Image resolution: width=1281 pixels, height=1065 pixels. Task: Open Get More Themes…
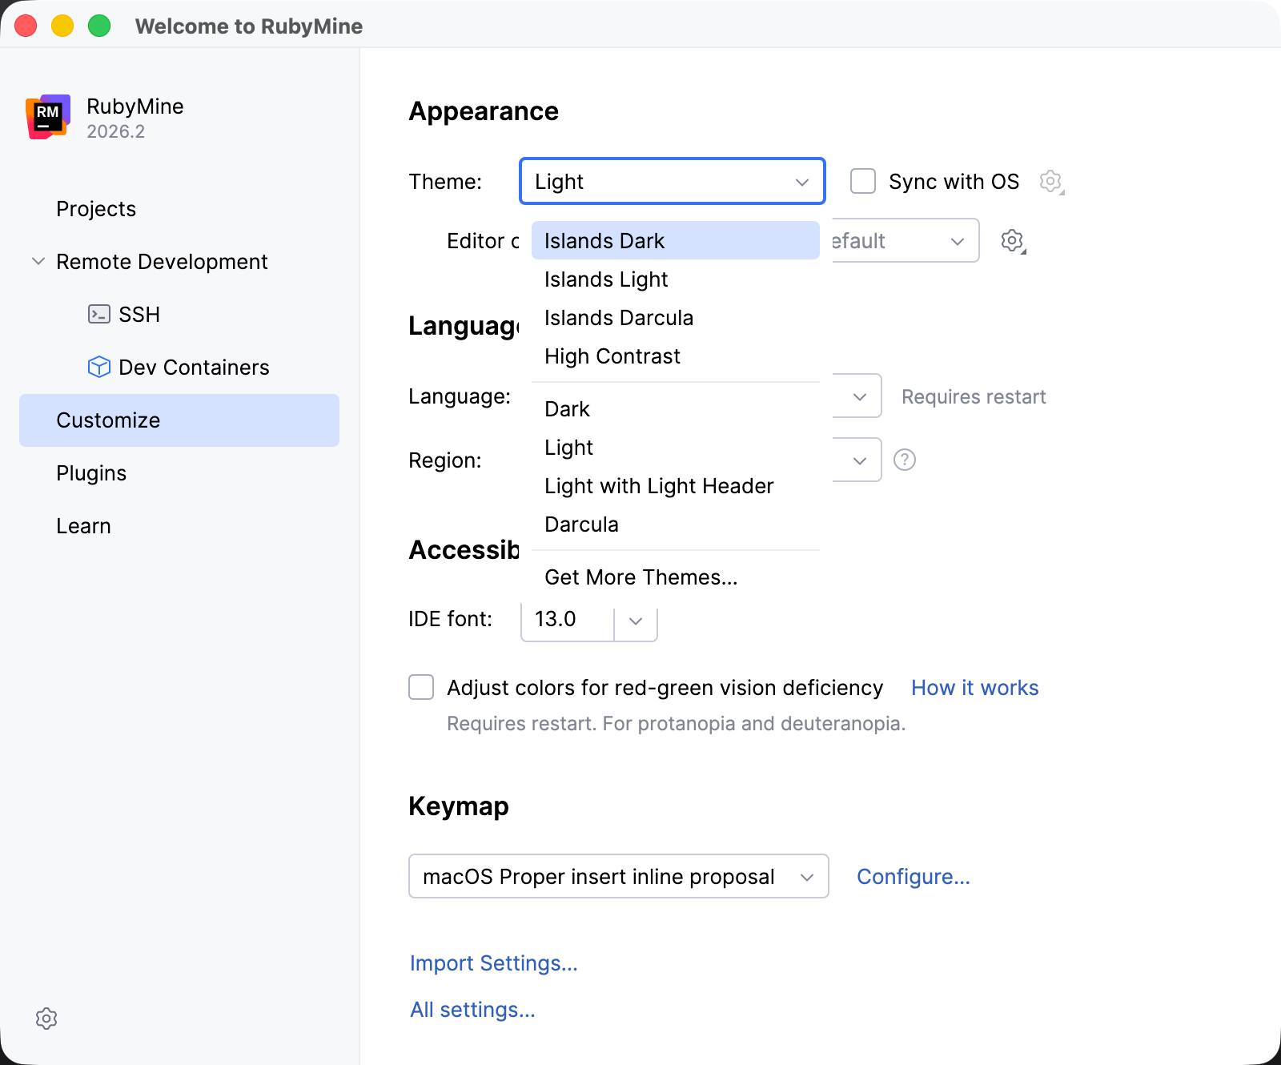pos(676,577)
